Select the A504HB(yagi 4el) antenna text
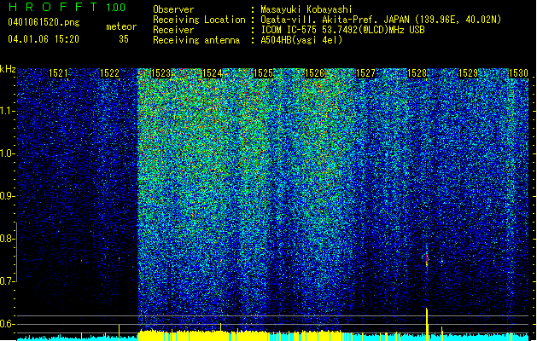Screen dimensions: 537x341 [301, 40]
